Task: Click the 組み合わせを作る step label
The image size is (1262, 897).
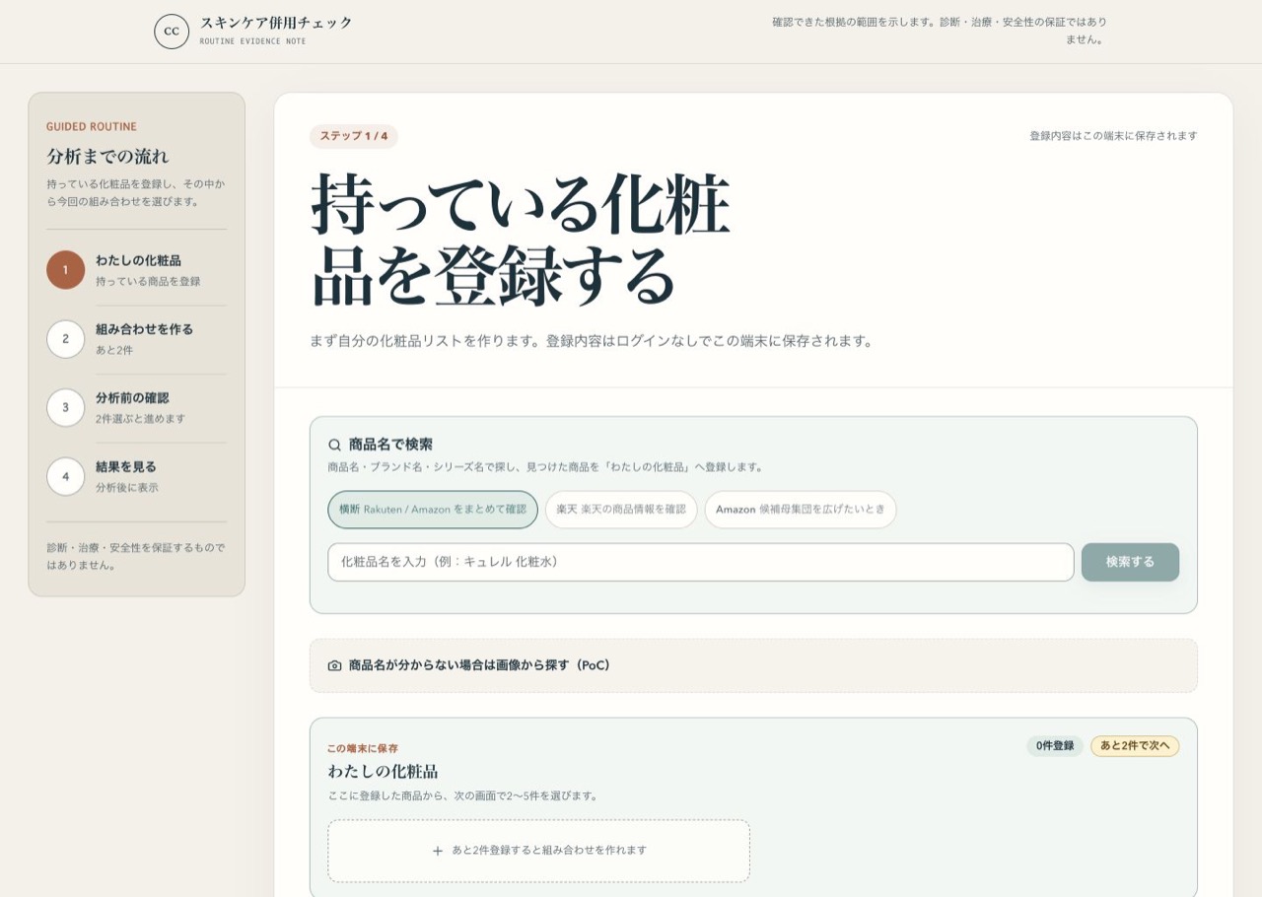Action: click(144, 329)
